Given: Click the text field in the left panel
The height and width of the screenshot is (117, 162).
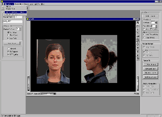Looking at the screenshot, I should 13,21.
